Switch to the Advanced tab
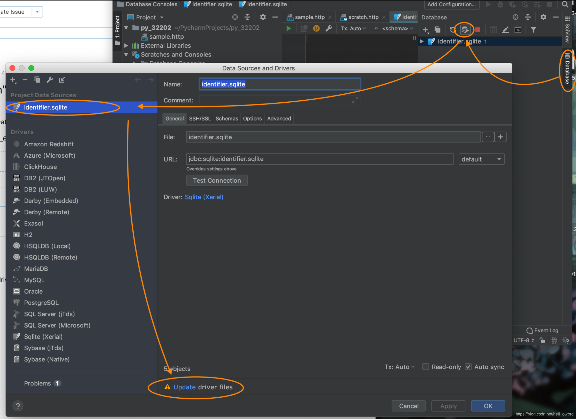The image size is (576, 419). click(x=279, y=119)
